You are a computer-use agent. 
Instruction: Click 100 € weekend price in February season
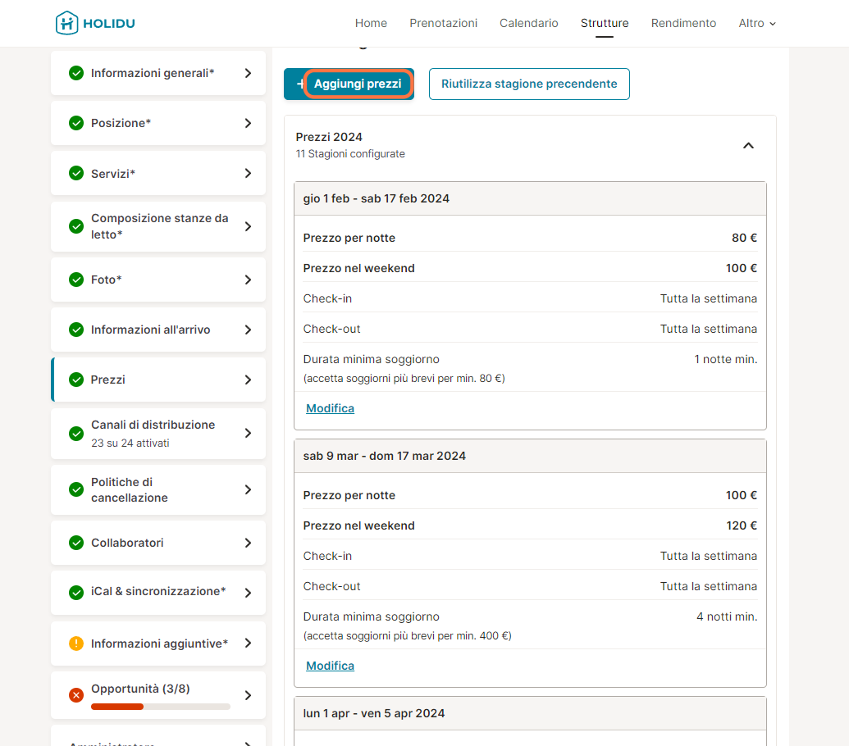(x=742, y=268)
